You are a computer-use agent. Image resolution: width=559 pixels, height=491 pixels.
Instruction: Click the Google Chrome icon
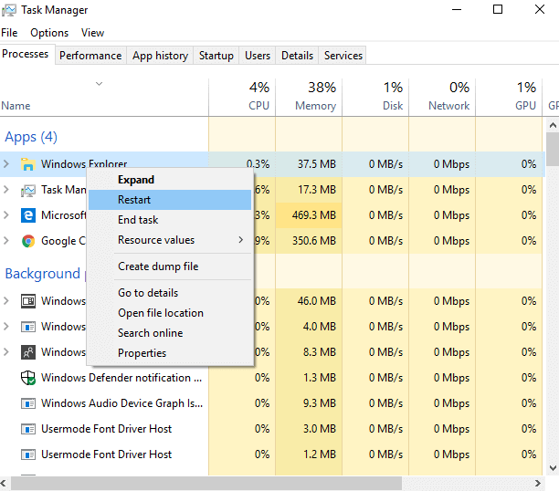point(28,241)
